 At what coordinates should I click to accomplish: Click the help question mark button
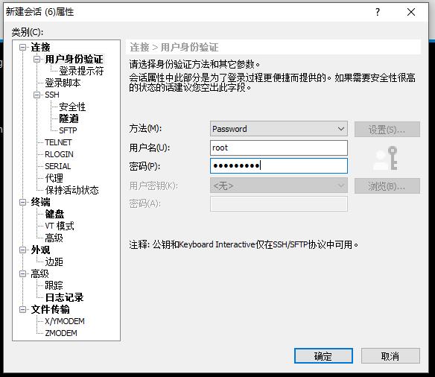coord(378,12)
